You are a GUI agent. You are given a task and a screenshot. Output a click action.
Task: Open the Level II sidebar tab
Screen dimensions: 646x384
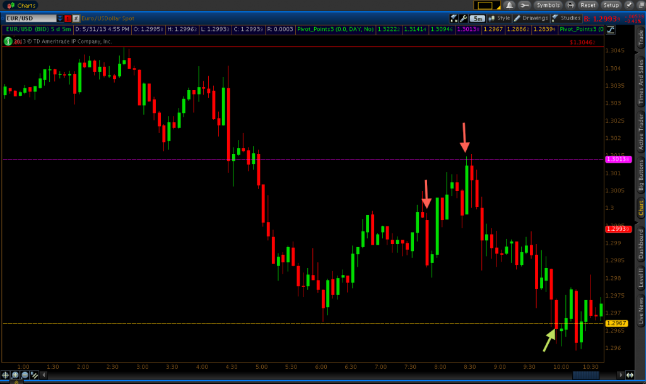pos(641,277)
